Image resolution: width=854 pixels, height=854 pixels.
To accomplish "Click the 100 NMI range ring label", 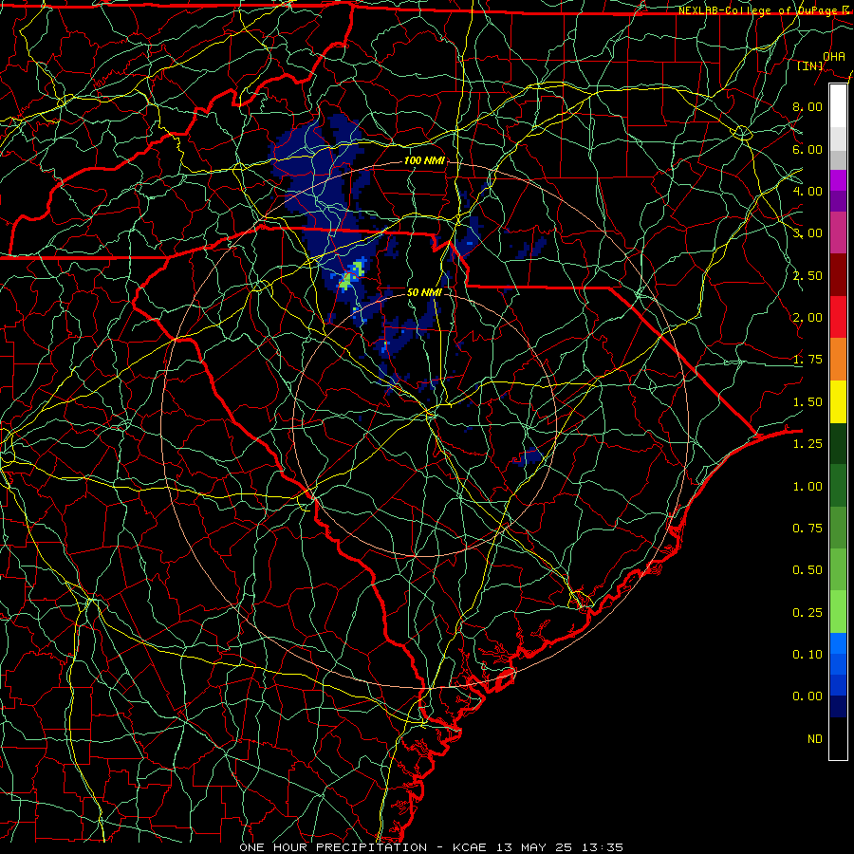I will (x=424, y=160).
